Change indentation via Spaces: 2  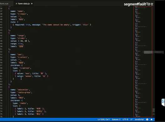pos(116,119)
